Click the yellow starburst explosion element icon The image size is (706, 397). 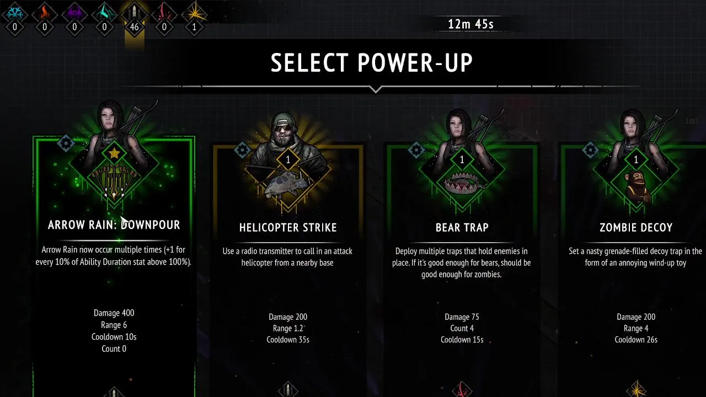(194, 12)
